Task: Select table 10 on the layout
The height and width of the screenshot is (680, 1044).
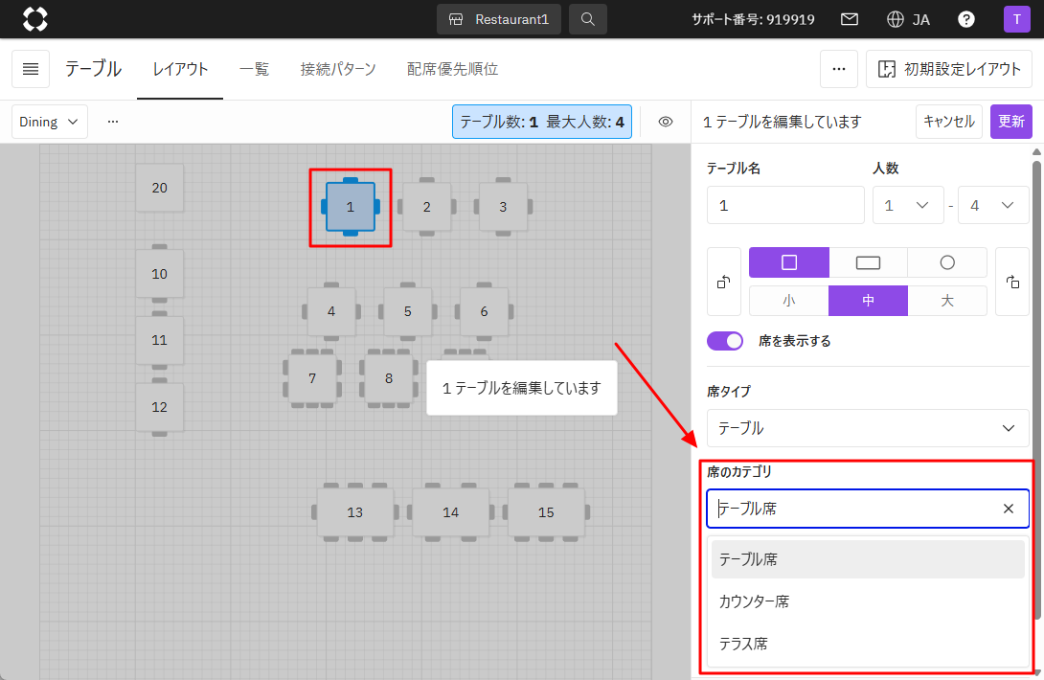Action: pos(159,274)
